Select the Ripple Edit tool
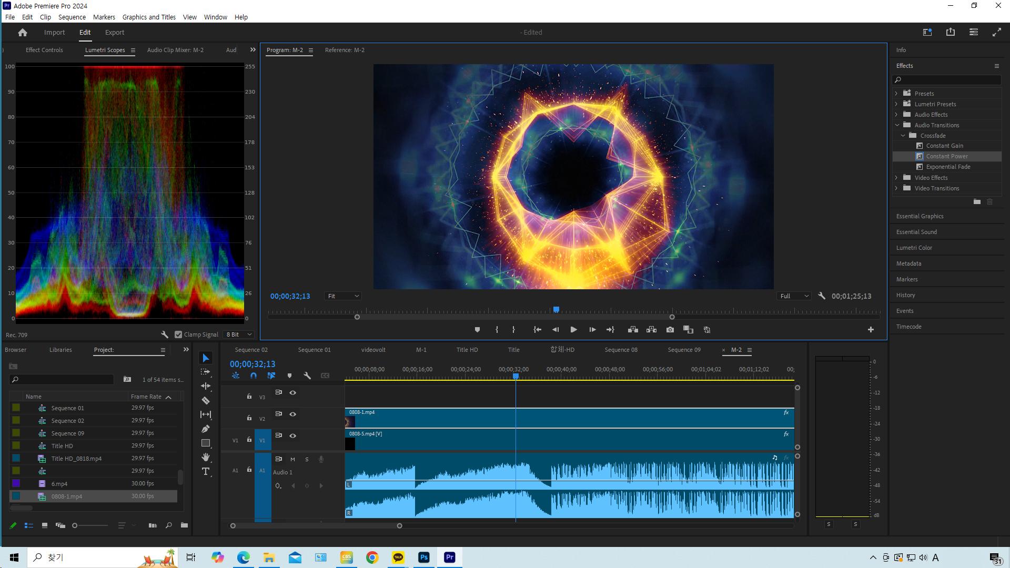This screenshot has width=1010, height=568. coord(206,386)
